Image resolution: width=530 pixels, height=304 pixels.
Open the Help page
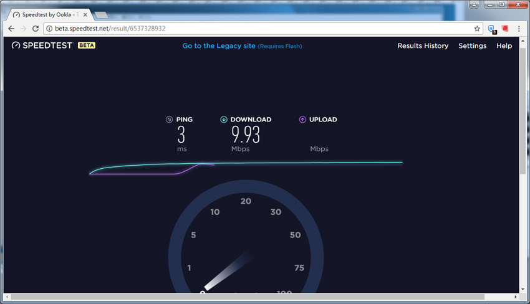click(504, 45)
